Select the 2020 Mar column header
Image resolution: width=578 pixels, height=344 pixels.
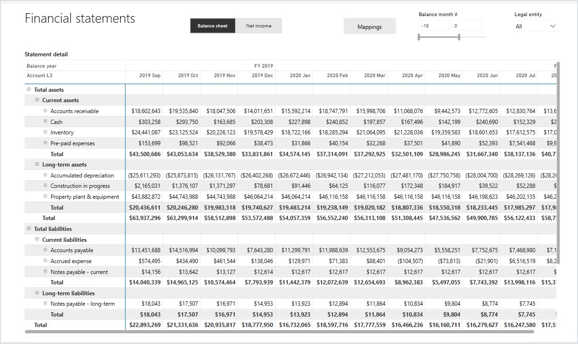(375, 75)
